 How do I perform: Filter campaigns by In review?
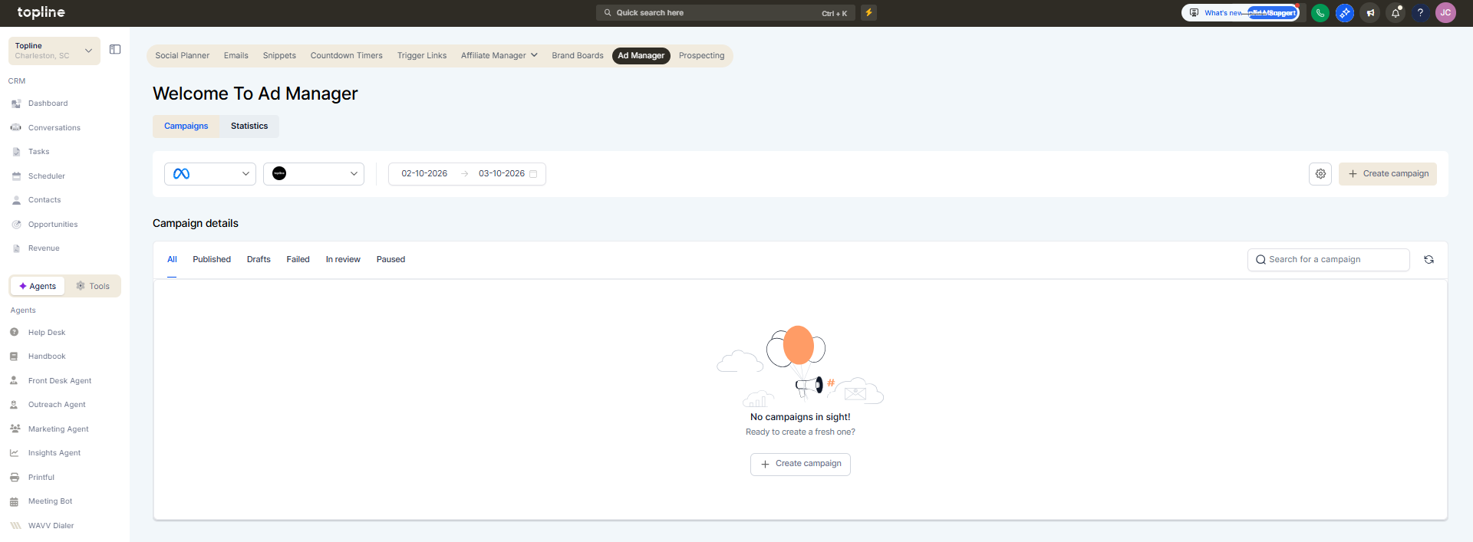(343, 260)
